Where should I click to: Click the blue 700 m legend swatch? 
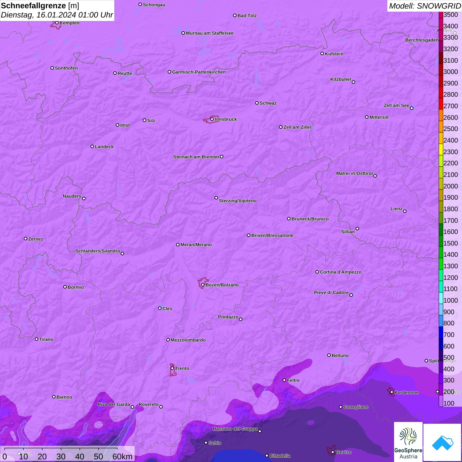[441, 332]
